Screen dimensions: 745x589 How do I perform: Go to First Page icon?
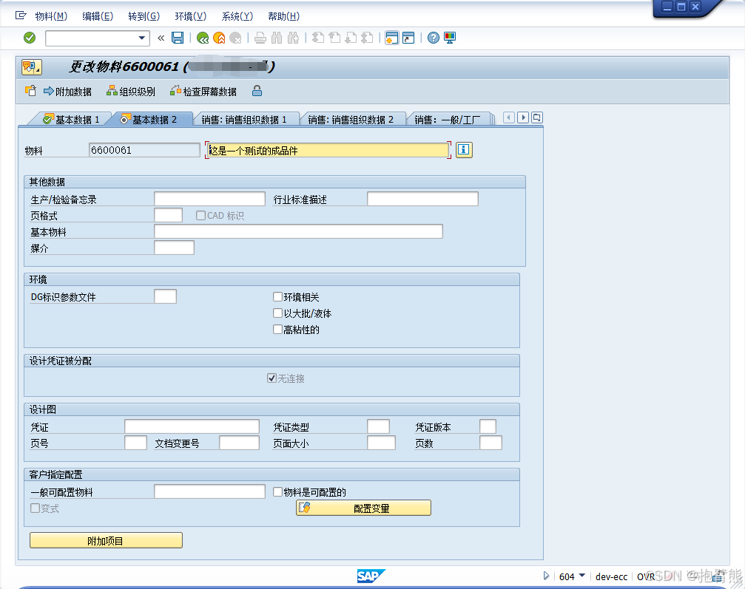(318, 38)
